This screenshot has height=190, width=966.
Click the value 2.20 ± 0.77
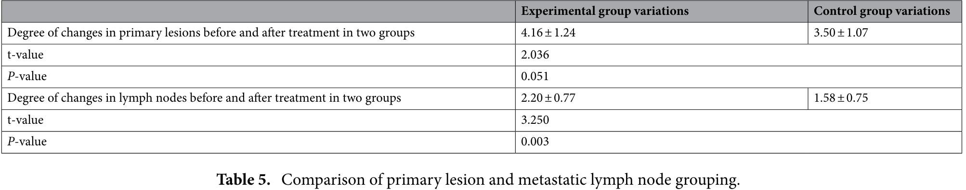[548, 98]
